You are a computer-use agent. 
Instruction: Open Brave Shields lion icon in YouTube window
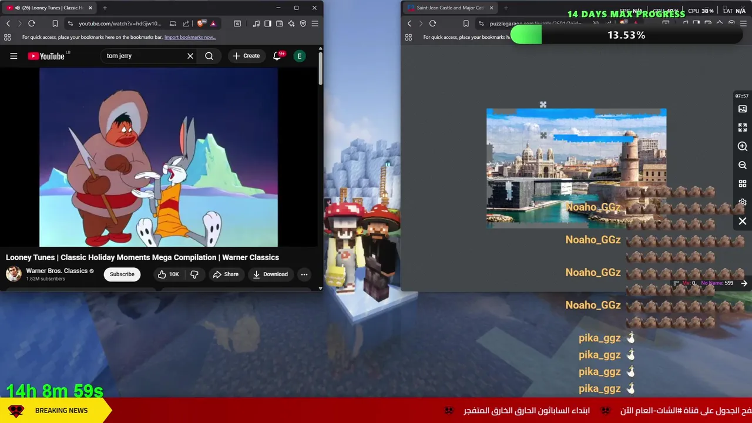(x=201, y=23)
